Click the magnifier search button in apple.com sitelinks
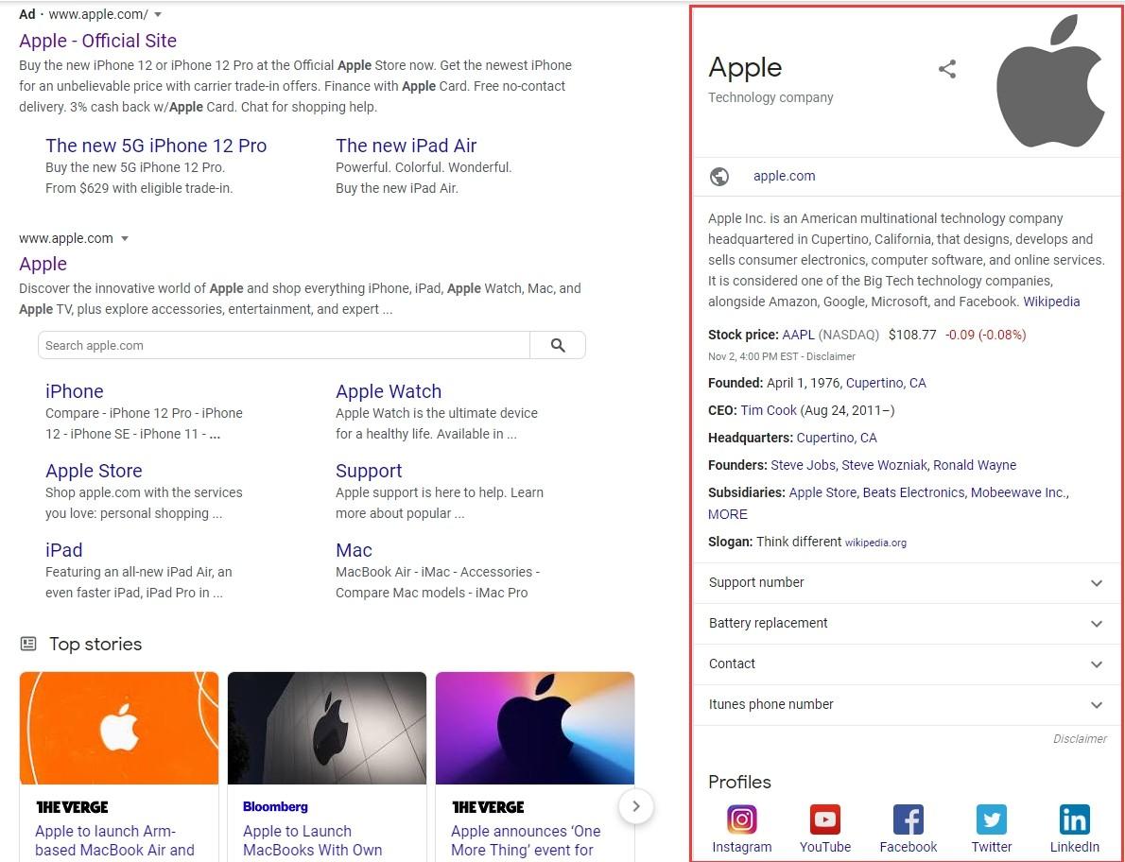This screenshot has width=1125, height=862. pyautogui.click(x=558, y=345)
